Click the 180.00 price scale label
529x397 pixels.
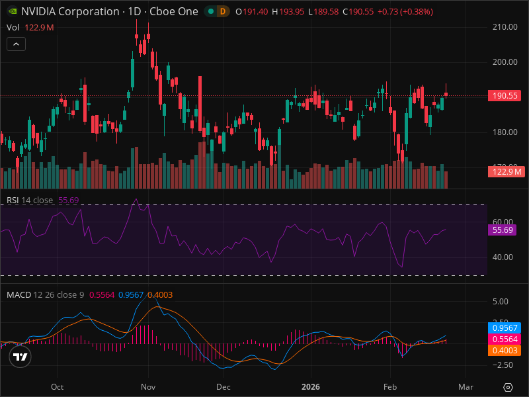coord(505,132)
